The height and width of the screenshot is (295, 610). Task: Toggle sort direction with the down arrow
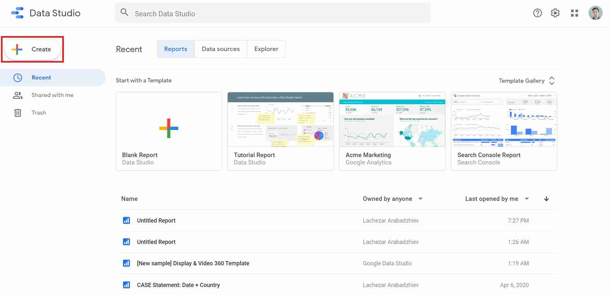(546, 199)
